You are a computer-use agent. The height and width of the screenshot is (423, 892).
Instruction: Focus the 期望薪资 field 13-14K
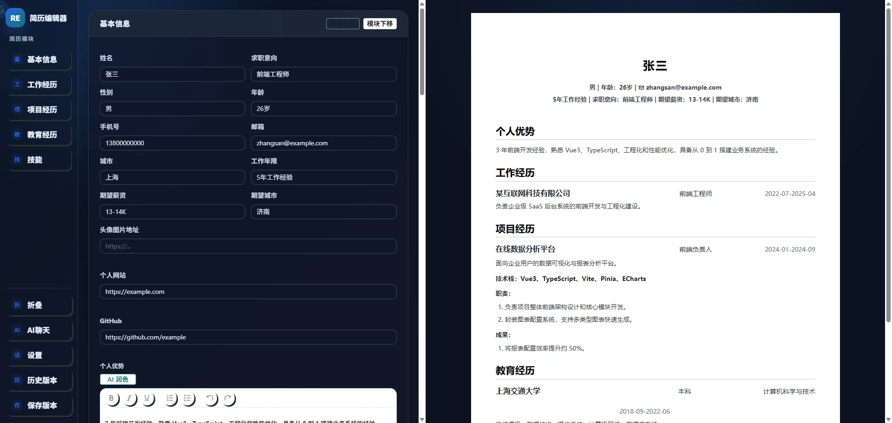172,212
